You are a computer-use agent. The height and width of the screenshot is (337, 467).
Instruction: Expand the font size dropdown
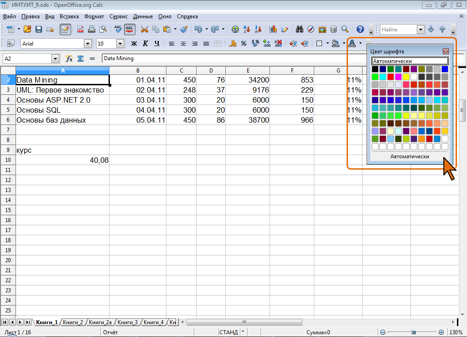(120, 44)
